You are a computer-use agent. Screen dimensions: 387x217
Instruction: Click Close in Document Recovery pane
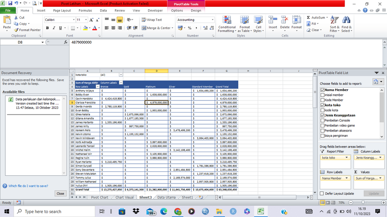(x=60, y=194)
